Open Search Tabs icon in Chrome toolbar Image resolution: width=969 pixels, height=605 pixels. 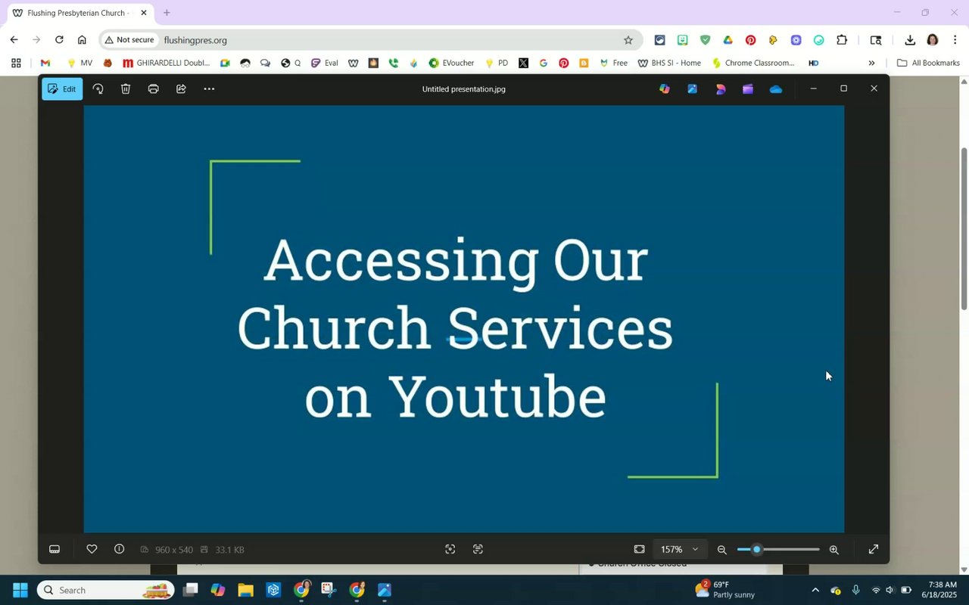(876, 40)
